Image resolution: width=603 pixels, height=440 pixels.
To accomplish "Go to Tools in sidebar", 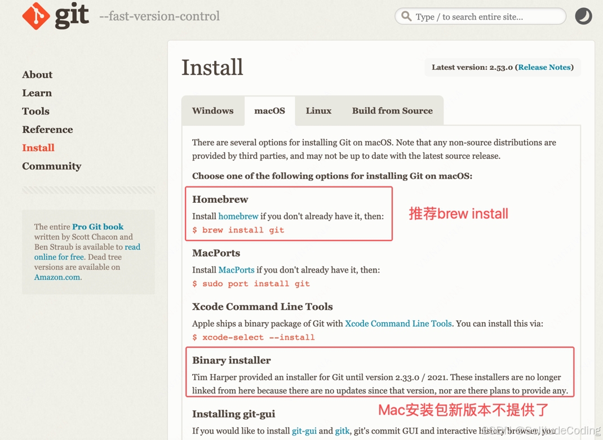I will 36,111.
